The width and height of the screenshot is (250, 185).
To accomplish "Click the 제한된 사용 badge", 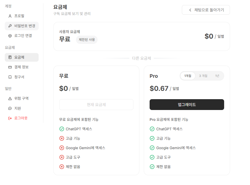I will point(87,40).
